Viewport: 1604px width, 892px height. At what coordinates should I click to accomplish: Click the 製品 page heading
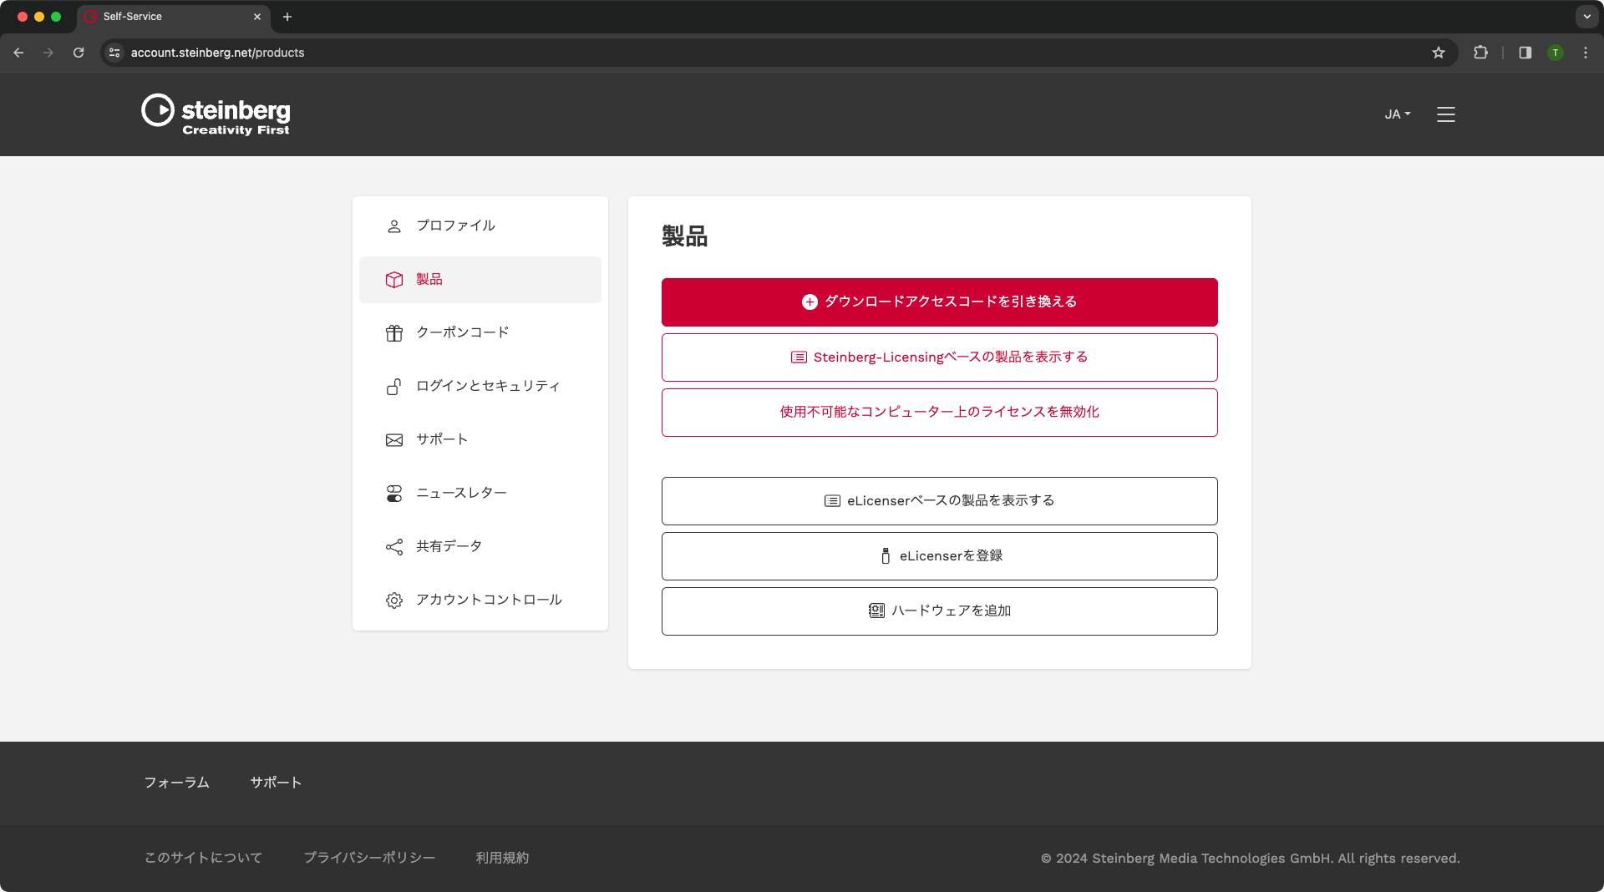click(684, 236)
